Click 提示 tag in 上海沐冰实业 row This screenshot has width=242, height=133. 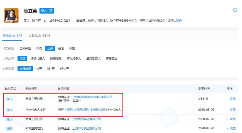9,129
